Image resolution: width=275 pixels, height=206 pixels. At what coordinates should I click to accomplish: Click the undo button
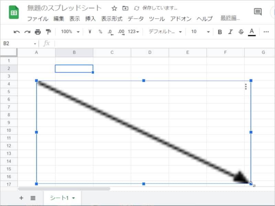point(16,32)
